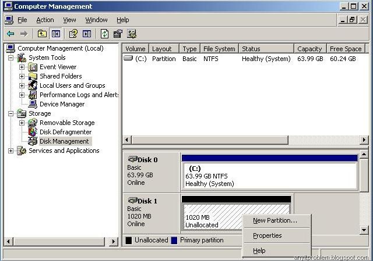373x261 pixels.
Task: Click the Forward arrow toolbar icon
Action: coord(23,34)
